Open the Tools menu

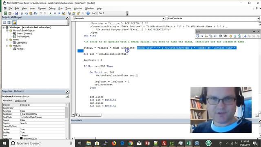pyautogui.click(x=68, y=8)
